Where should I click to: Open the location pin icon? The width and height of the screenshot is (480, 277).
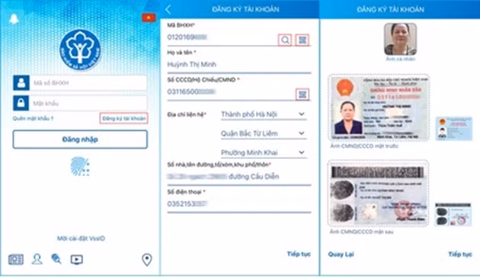click(x=147, y=259)
